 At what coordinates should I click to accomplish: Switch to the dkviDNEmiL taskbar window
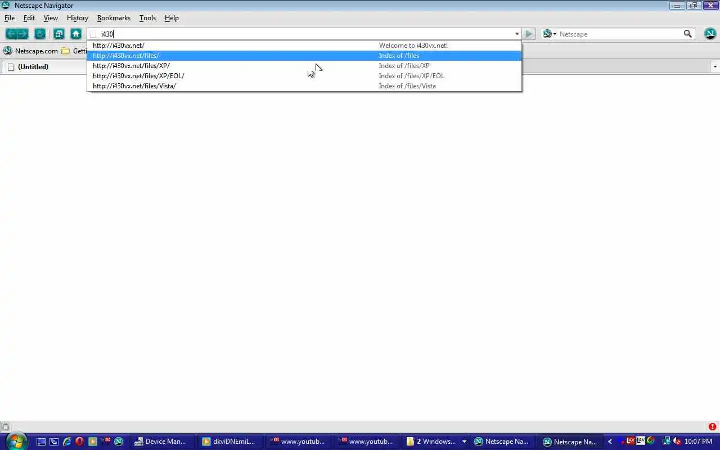tap(231, 442)
